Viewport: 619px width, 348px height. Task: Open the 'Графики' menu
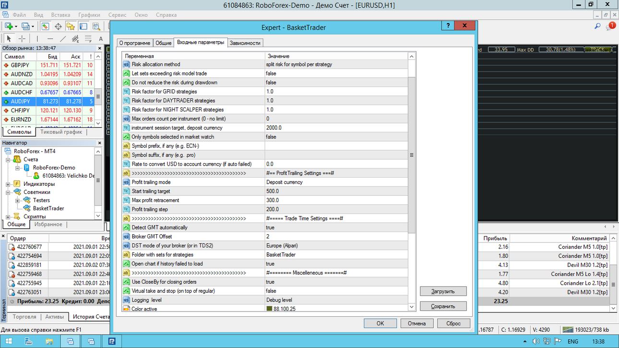click(x=89, y=15)
